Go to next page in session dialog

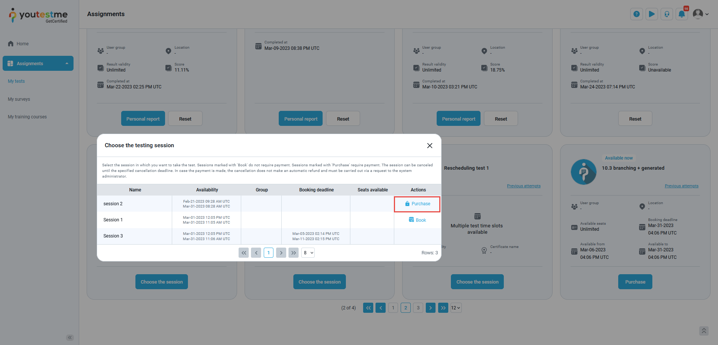click(x=281, y=253)
